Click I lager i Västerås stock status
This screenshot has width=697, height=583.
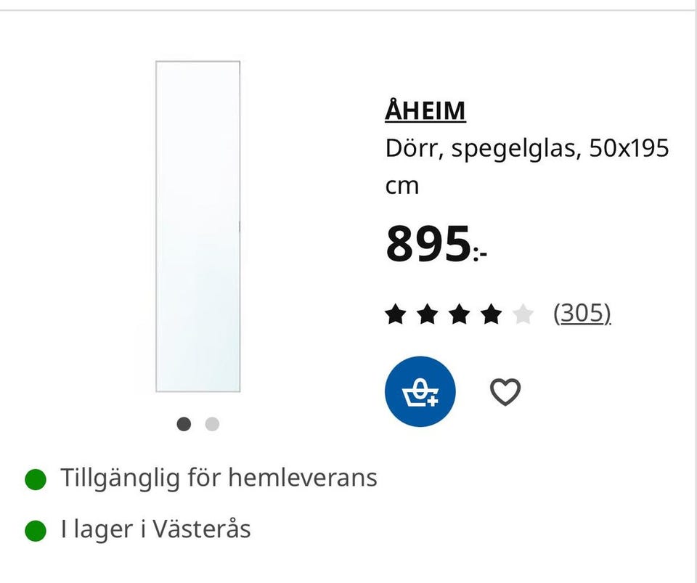(155, 529)
